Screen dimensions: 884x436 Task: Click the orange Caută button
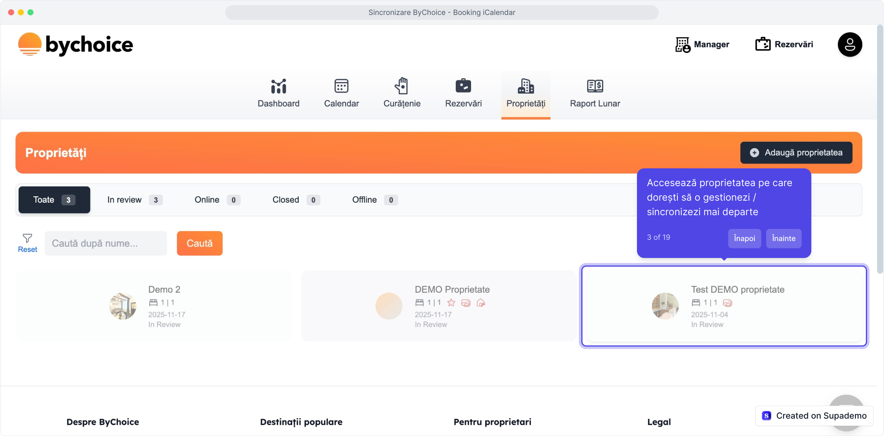coord(199,243)
